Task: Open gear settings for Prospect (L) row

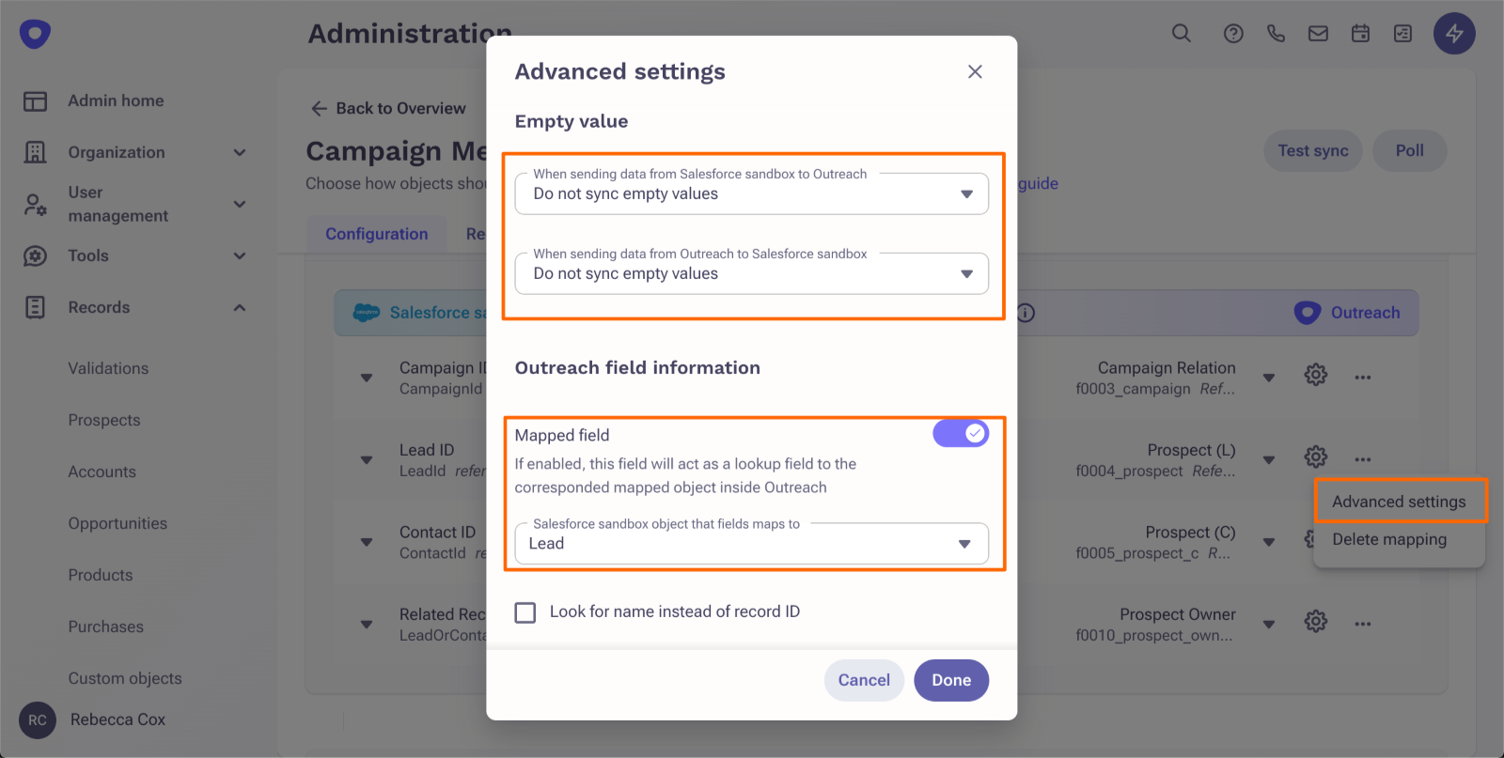Action: pyautogui.click(x=1316, y=456)
